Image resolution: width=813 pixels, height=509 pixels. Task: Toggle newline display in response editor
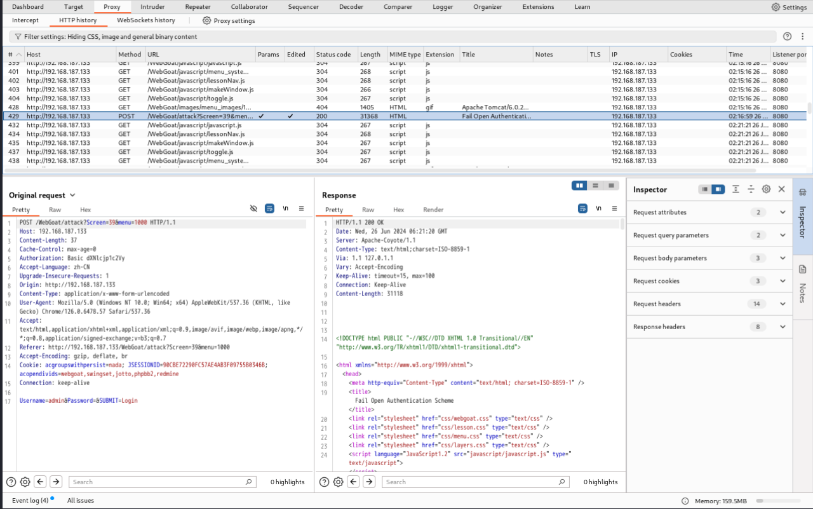[x=599, y=208]
